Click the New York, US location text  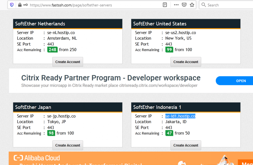tap(178, 38)
